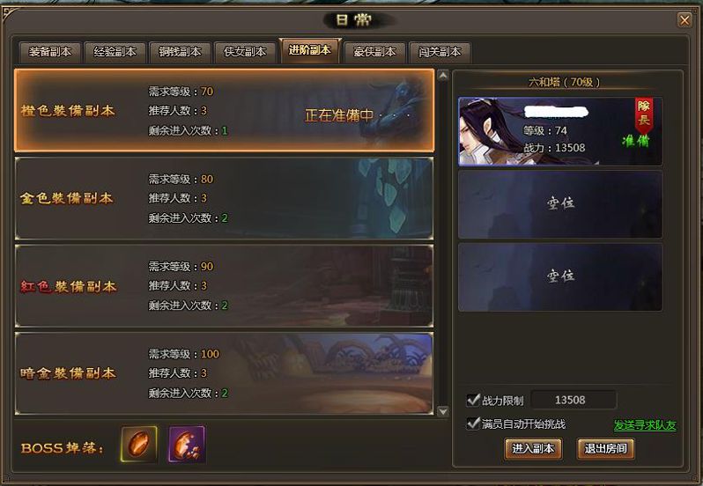This screenshot has height=486, width=703.
Task: Click the 战力限制 value input field
Action: pos(573,400)
